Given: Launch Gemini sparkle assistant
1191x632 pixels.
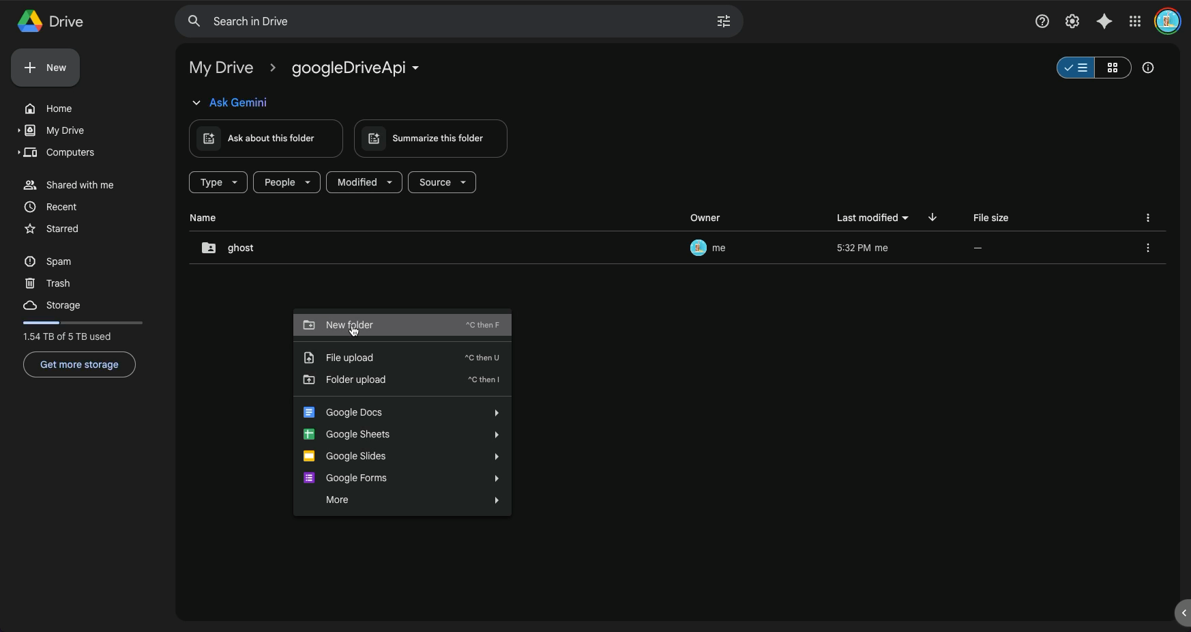Looking at the screenshot, I should 1104,21.
